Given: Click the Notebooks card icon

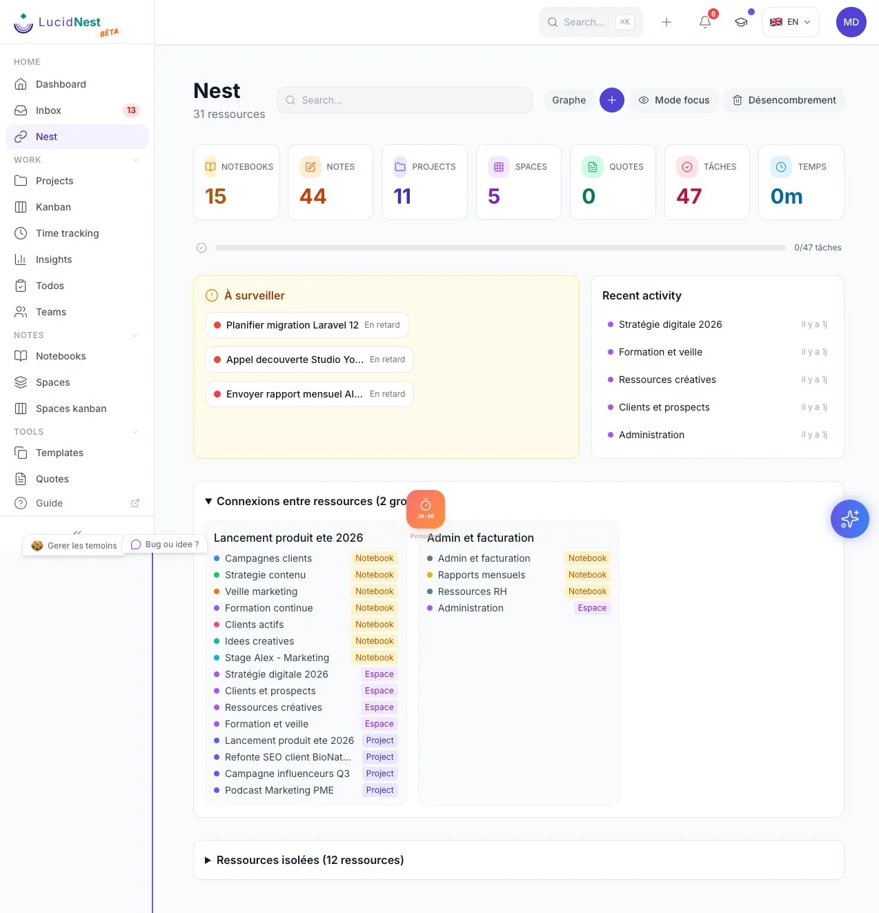Looking at the screenshot, I should coord(210,167).
